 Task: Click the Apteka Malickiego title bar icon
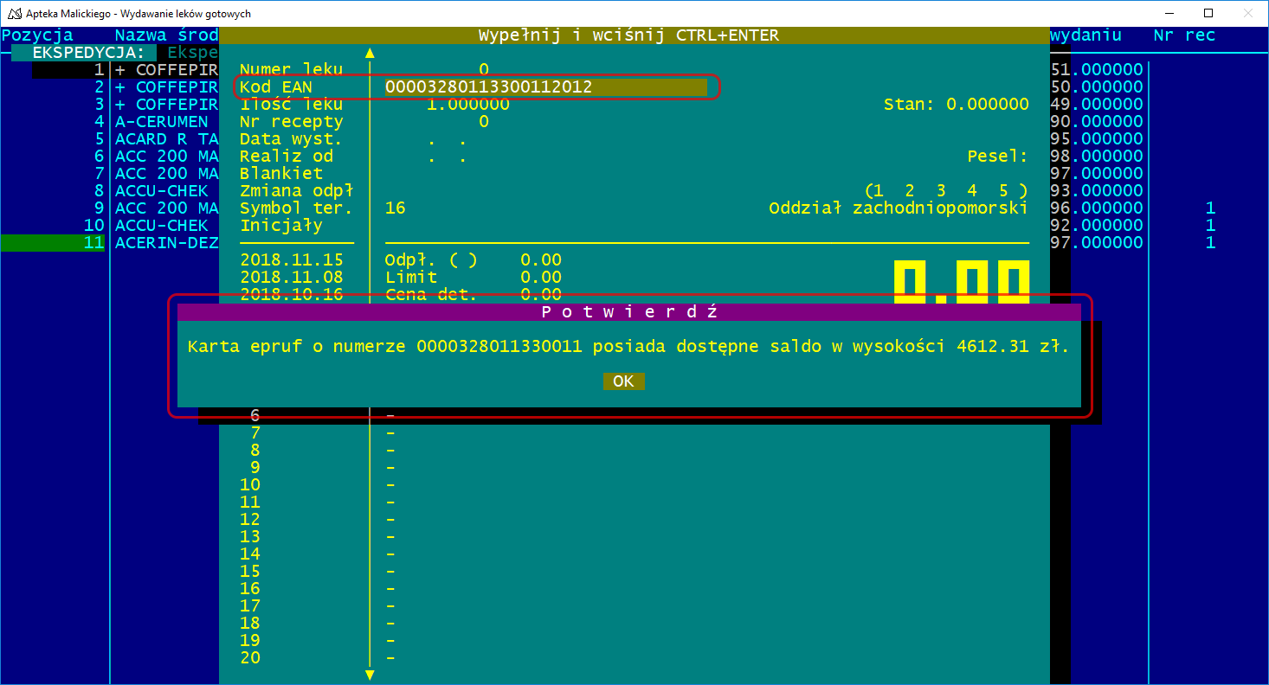pyautogui.click(x=14, y=14)
